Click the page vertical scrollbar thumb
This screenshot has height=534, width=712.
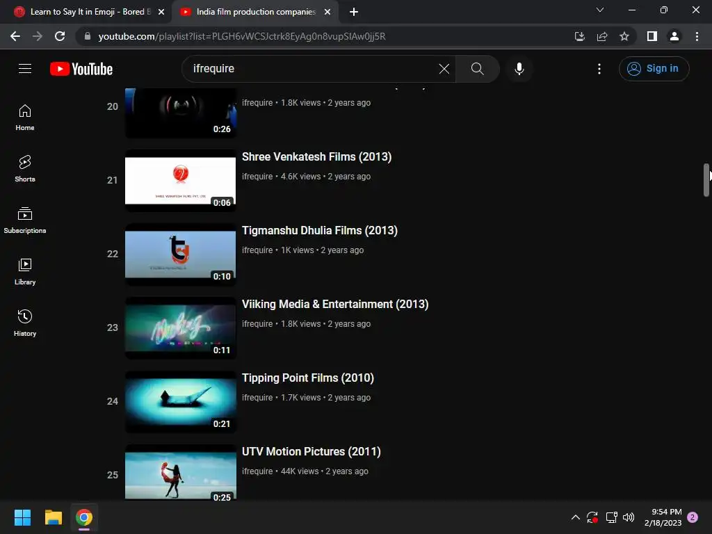pos(706,180)
